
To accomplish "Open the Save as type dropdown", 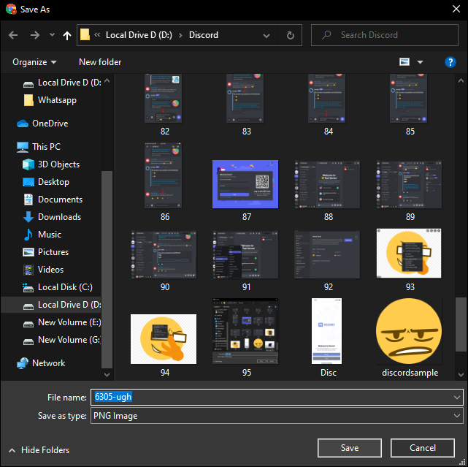I will (x=457, y=416).
